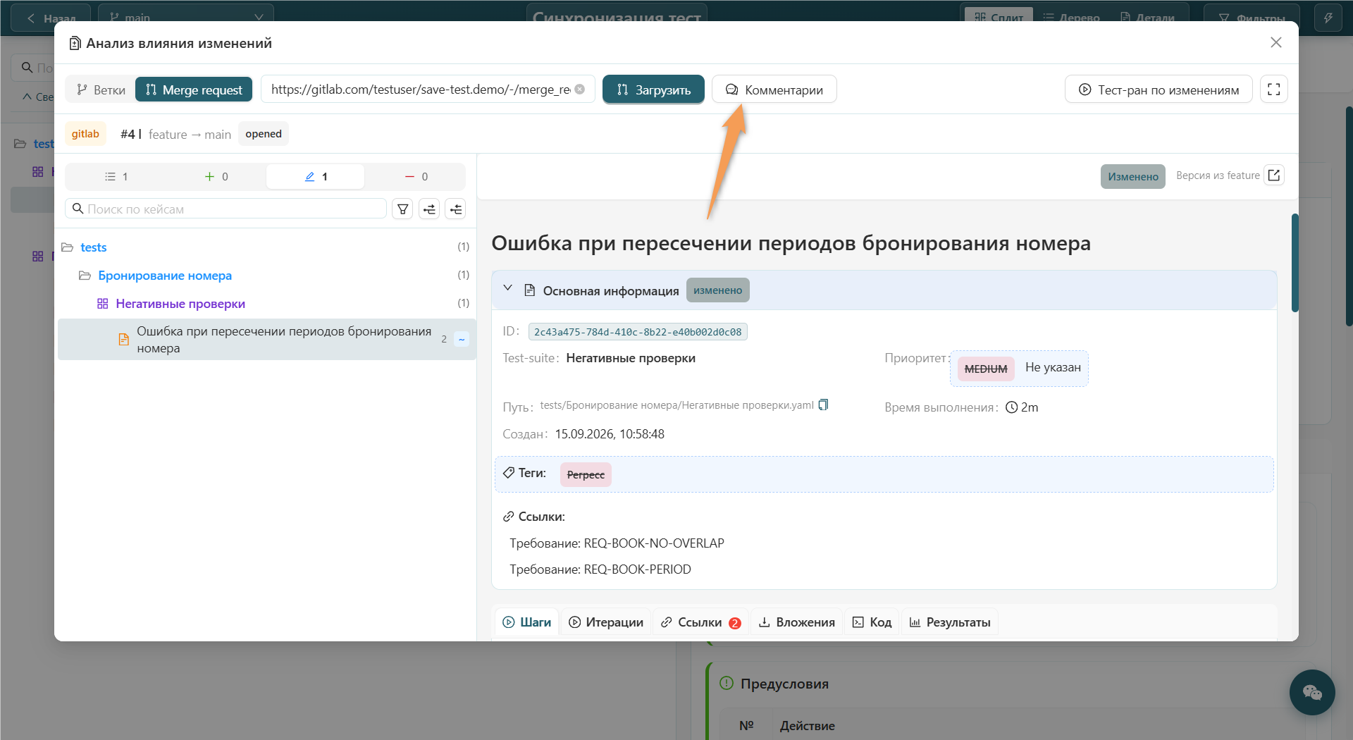Open the Итерации tab
This screenshot has width=1353, height=740.
tap(606, 622)
